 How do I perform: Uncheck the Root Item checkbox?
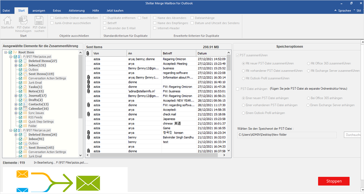coord(10,52)
